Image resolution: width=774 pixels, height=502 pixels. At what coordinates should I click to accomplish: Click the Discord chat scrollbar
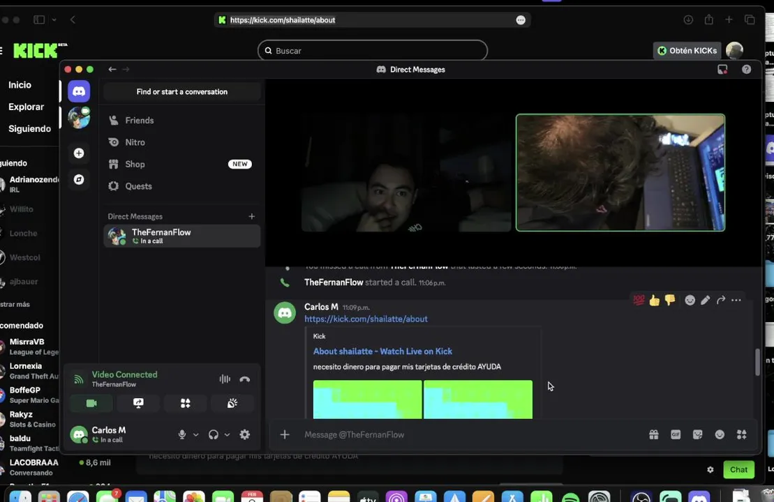point(758,361)
